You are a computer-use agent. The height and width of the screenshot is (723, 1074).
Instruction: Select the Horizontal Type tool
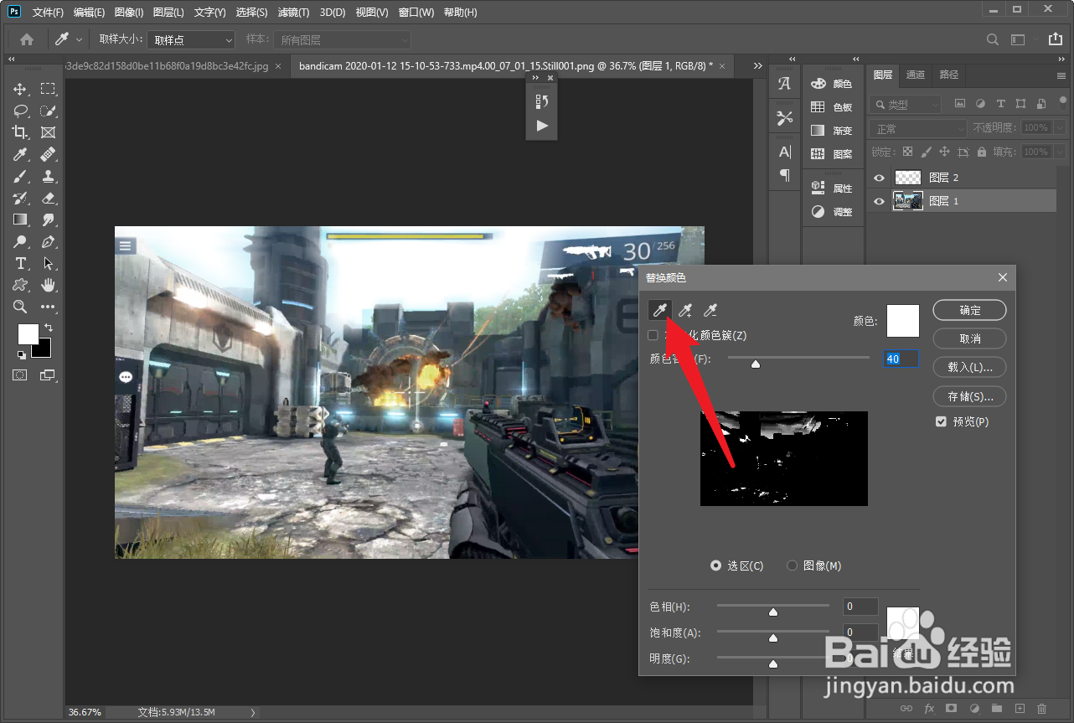[x=20, y=263]
